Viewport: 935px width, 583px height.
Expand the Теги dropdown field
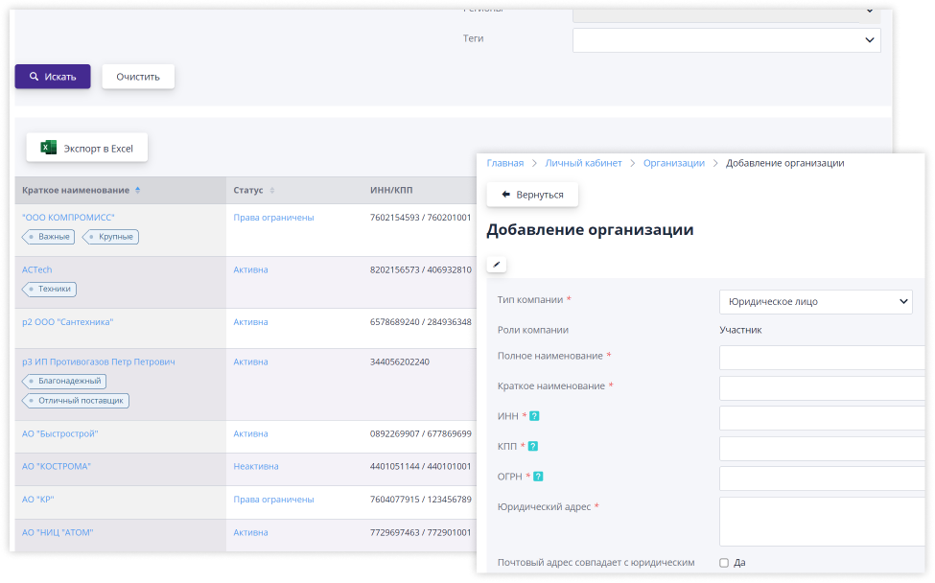(x=726, y=39)
